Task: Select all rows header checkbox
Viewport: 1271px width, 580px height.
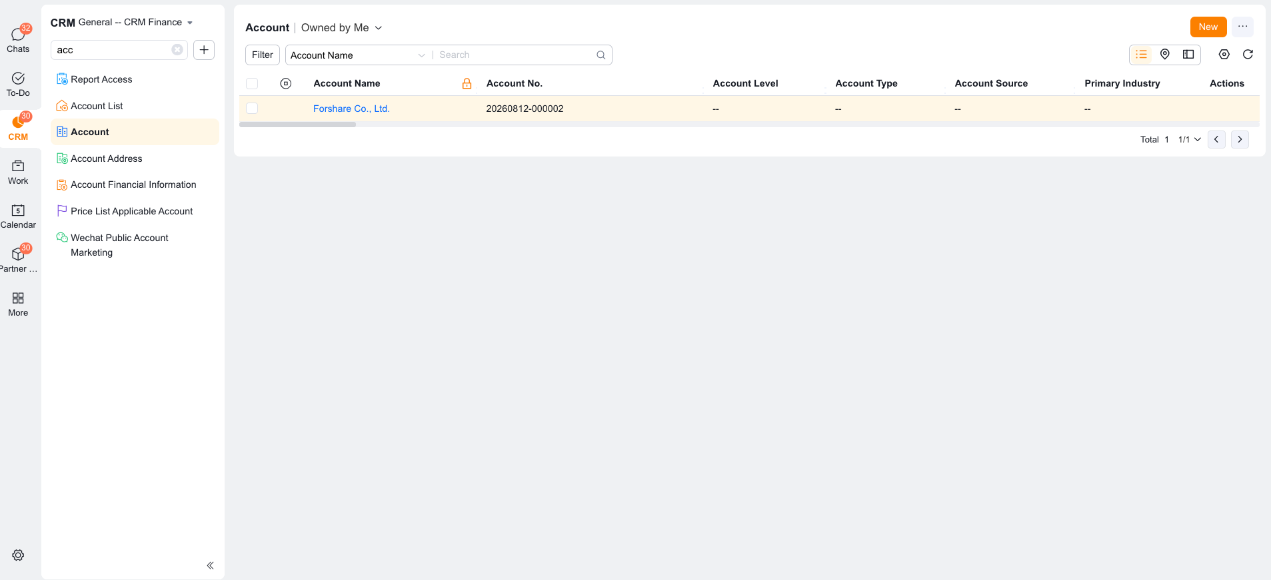Action: [x=252, y=83]
